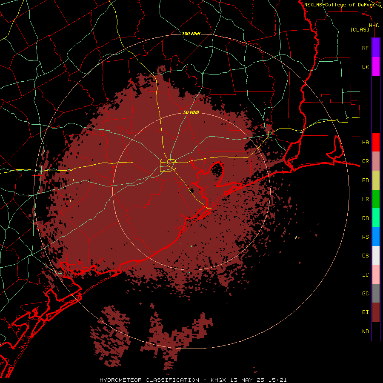Screen dimensions: 383x383
Task: Click the '100 NMI' range ring label
Action: click(x=191, y=34)
